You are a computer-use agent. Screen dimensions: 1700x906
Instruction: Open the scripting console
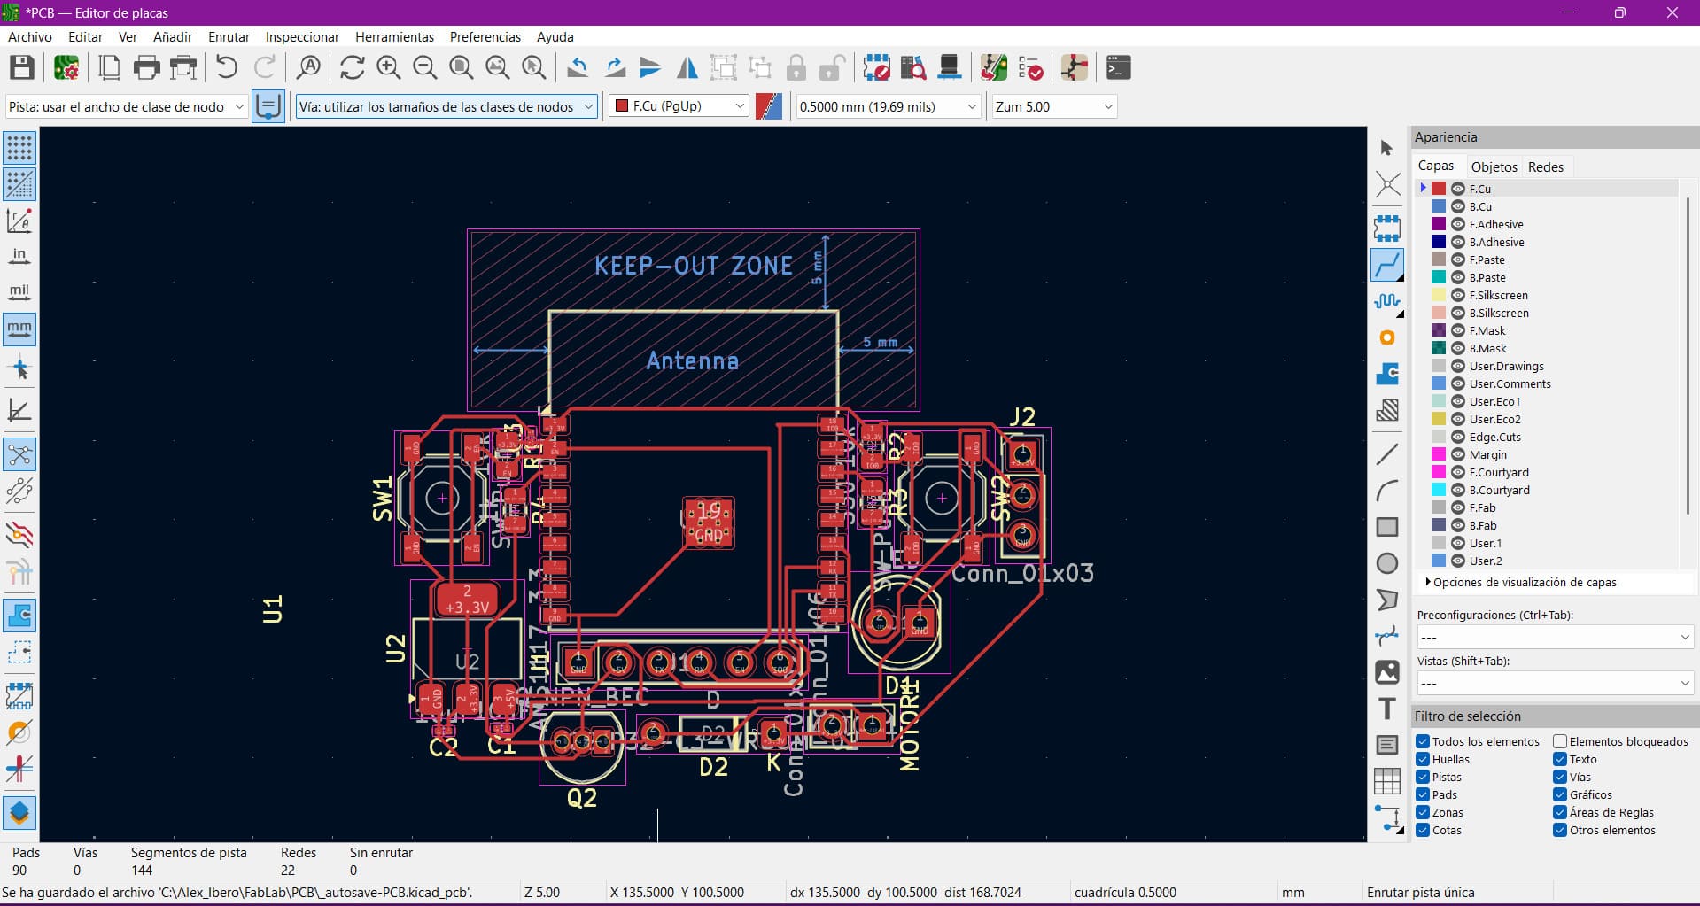tap(1118, 67)
